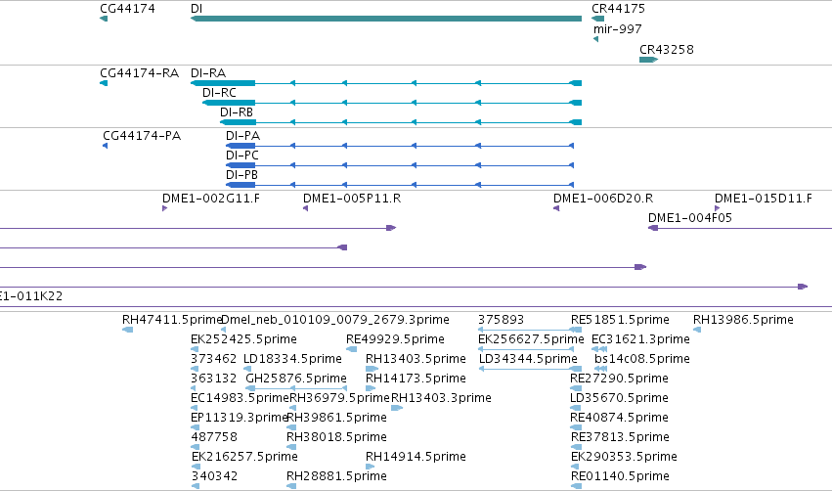Select the 340342 feature label
Viewport: 832px width, 491px height.
coord(214,476)
